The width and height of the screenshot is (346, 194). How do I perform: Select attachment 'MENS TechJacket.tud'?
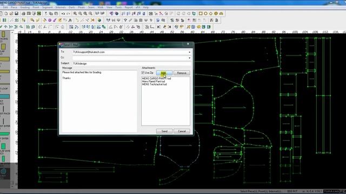pos(154,84)
